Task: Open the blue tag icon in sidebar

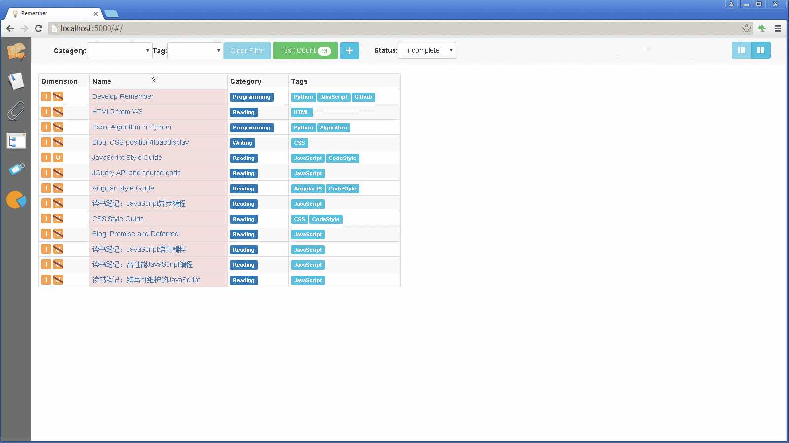Action: click(17, 170)
